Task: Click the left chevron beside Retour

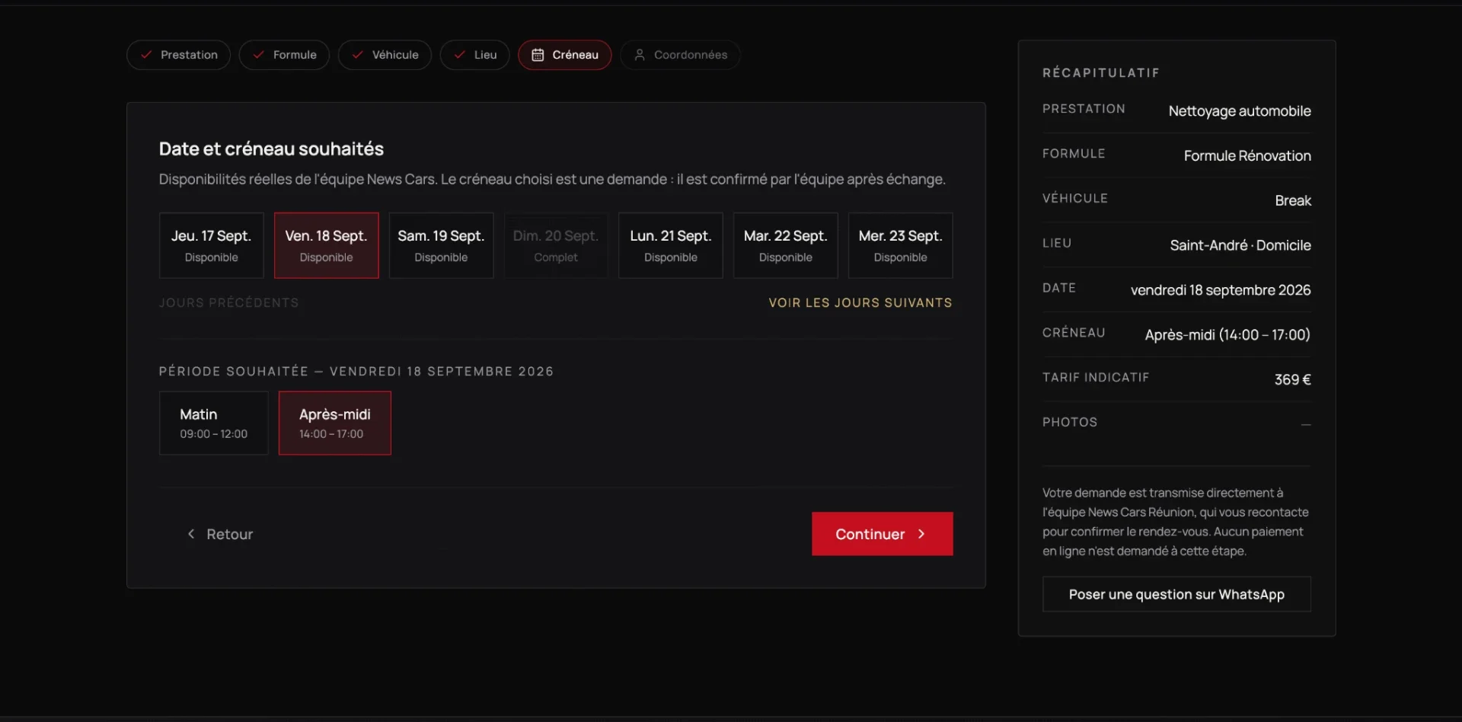Action: [191, 534]
